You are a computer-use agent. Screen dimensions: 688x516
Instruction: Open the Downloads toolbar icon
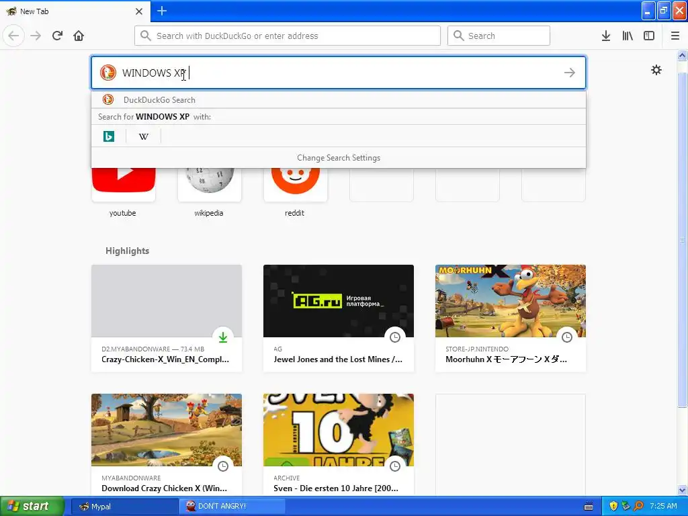click(606, 36)
